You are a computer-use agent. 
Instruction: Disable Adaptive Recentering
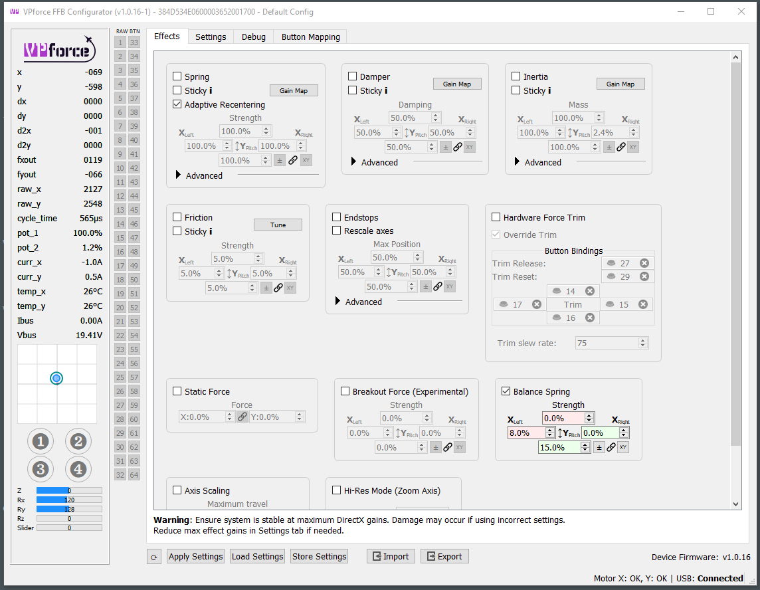177,104
